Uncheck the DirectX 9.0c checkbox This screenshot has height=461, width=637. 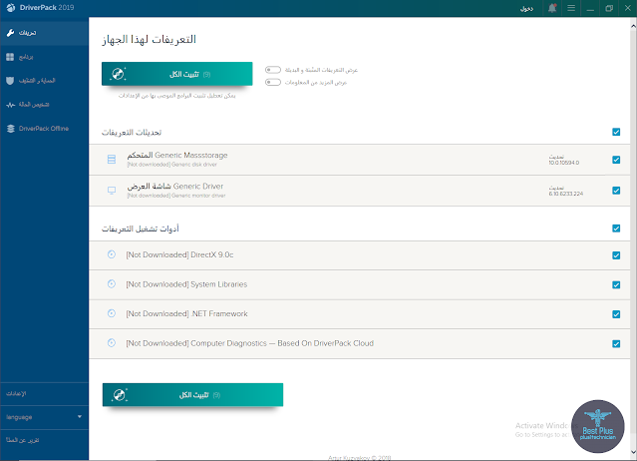pos(616,255)
